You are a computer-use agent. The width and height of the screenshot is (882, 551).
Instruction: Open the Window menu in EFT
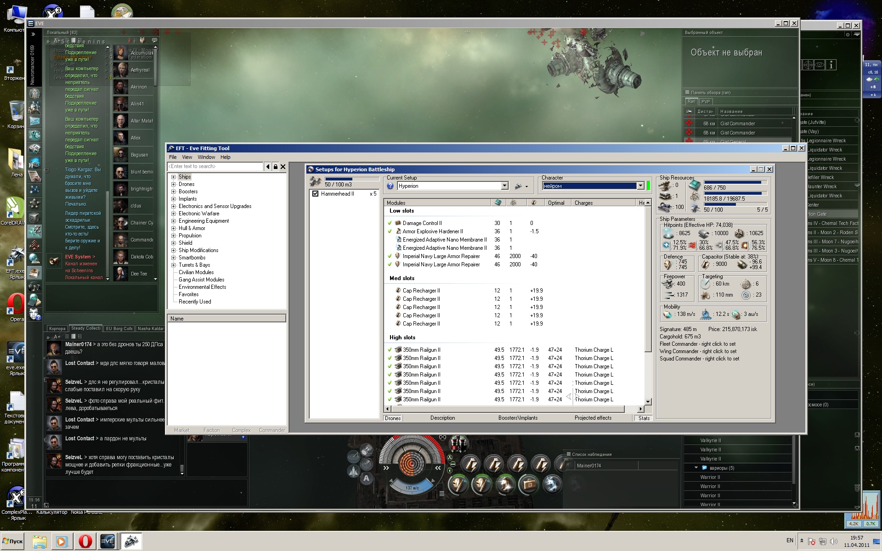point(206,157)
